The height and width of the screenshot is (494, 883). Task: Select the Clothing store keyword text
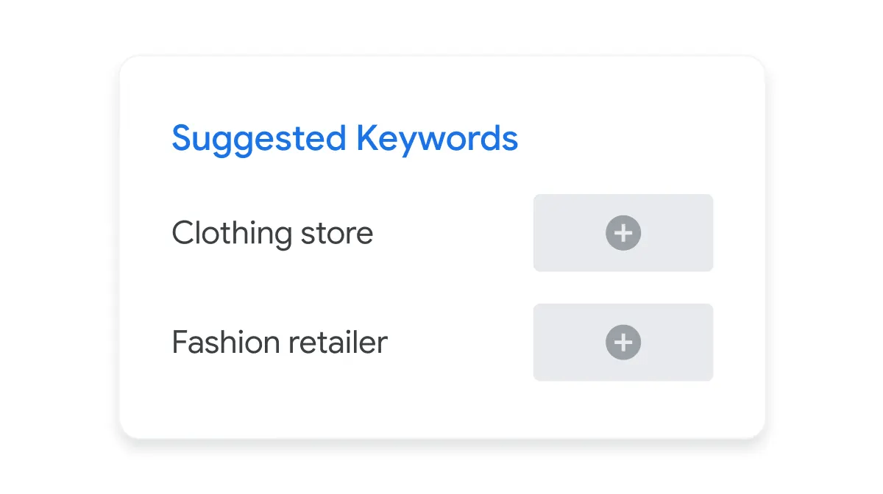(x=272, y=233)
